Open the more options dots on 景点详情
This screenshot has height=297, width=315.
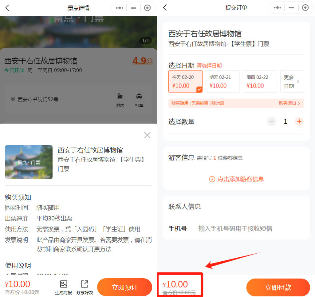[120, 8]
